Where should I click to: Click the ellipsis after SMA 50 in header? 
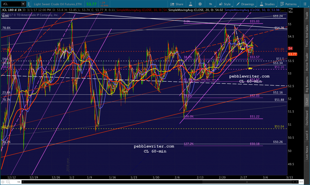pyautogui.click(x=282, y=10)
